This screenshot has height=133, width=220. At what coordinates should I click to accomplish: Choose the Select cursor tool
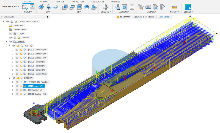(x=188, y=7)
